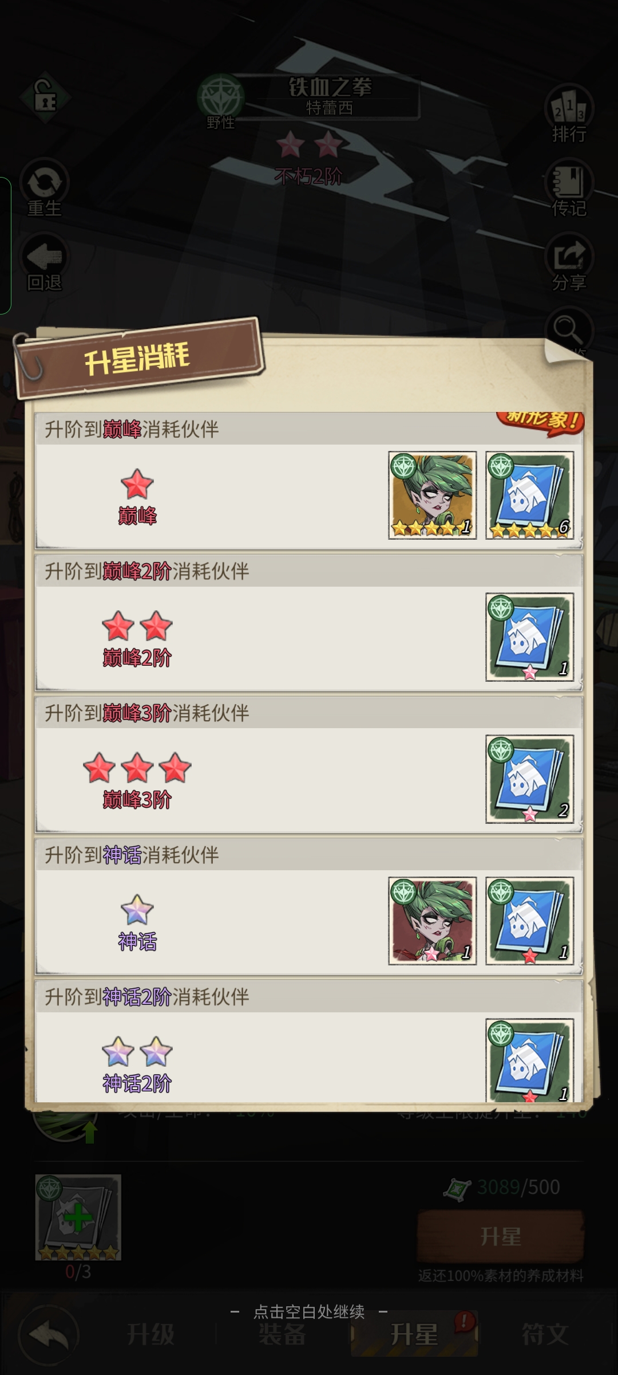Tap the material card in 巅峰3阶 row
Viewport: 618px width, 1375px height.
click(x=530, y=779)
